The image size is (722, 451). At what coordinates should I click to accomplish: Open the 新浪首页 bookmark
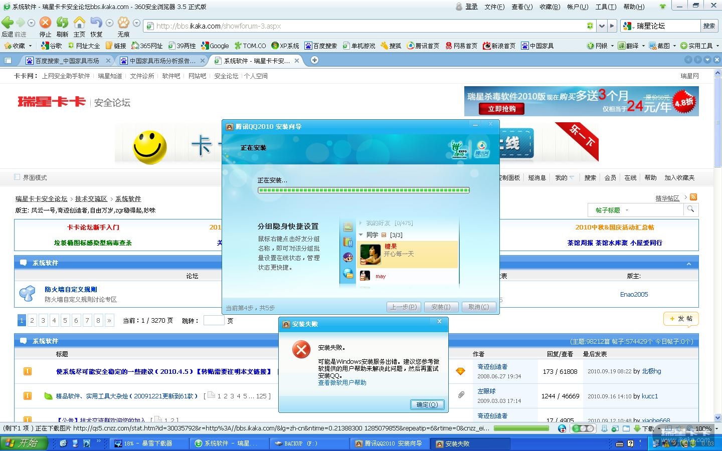pyautogui.click(x=499, y=46)
